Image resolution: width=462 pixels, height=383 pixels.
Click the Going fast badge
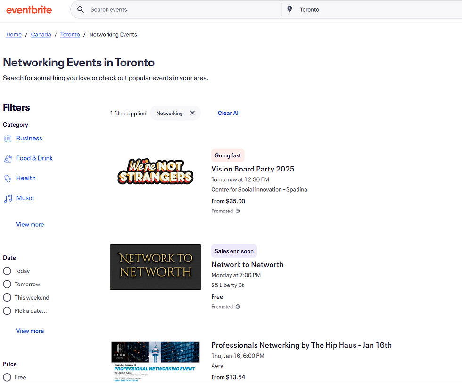pos(228,155)
